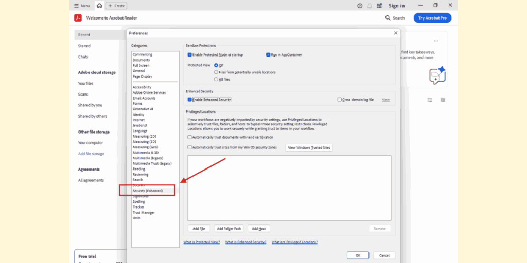527x263 pixels.
Task: Open the Adobe apps grid icon
Action: coord(379,6)
